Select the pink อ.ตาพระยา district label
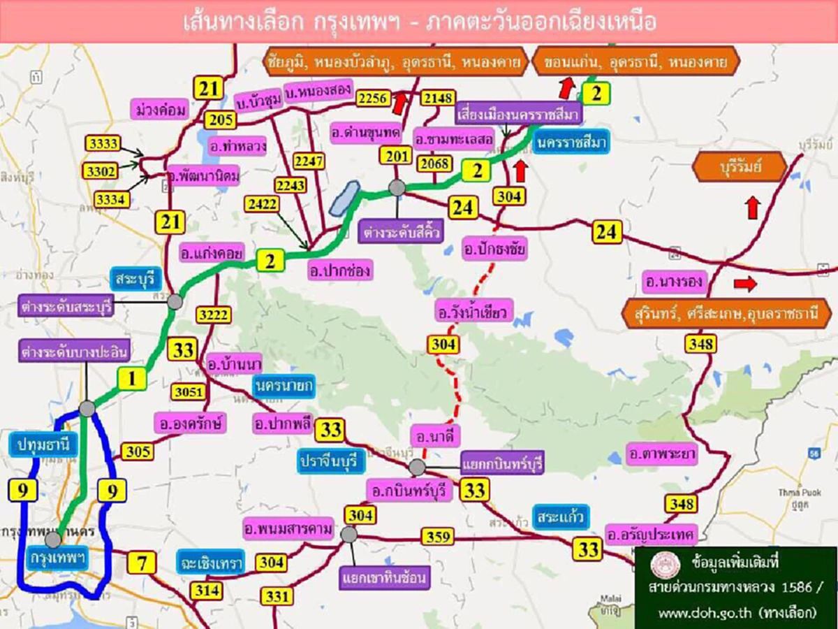Viewport: 838px width, 629px height. [x=661, y=453]
